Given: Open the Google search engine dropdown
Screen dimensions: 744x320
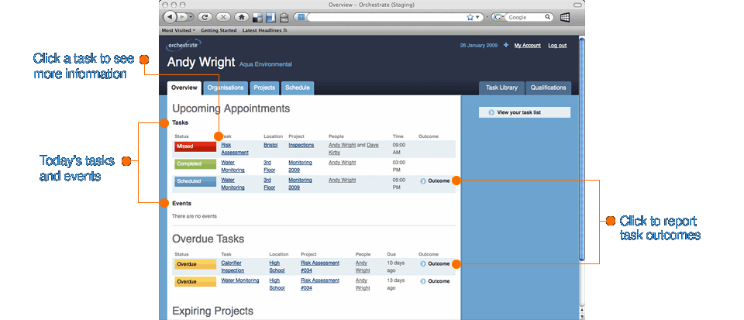Looking at the screenshot, I should (x=498, y=16).
